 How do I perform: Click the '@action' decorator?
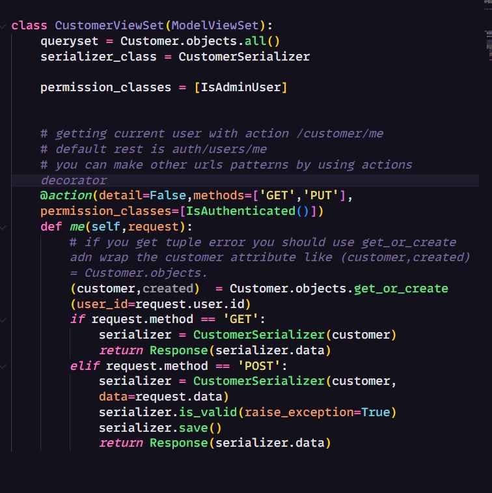pos(66,195)
